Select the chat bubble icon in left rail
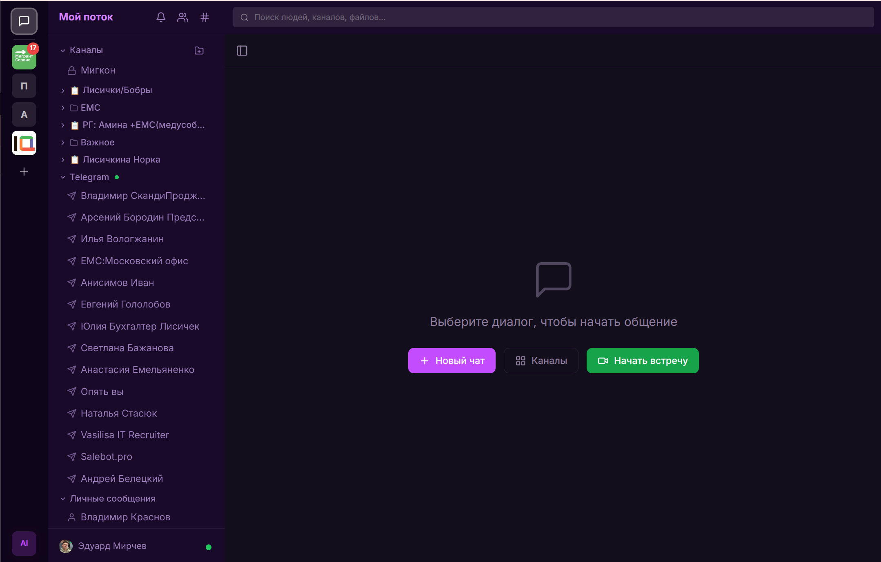 (24, 21)
